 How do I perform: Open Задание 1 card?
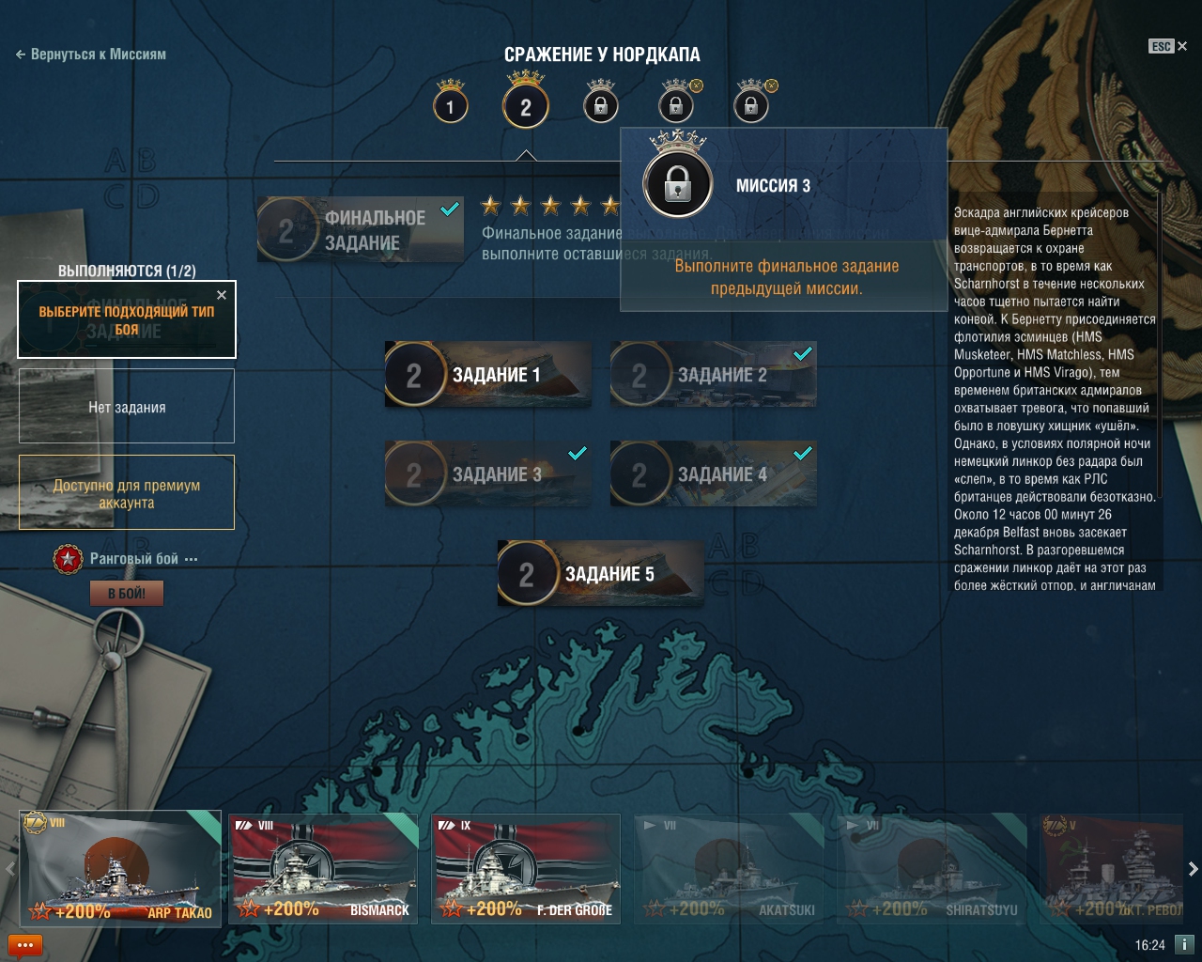click(488, 374)
